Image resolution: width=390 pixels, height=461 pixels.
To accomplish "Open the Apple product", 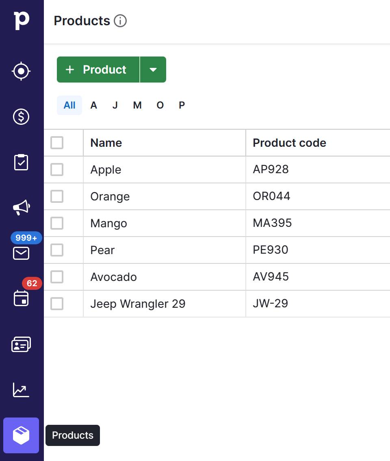I will 106,170.
